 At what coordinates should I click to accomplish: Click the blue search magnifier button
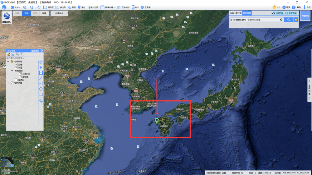click(289, 20)
